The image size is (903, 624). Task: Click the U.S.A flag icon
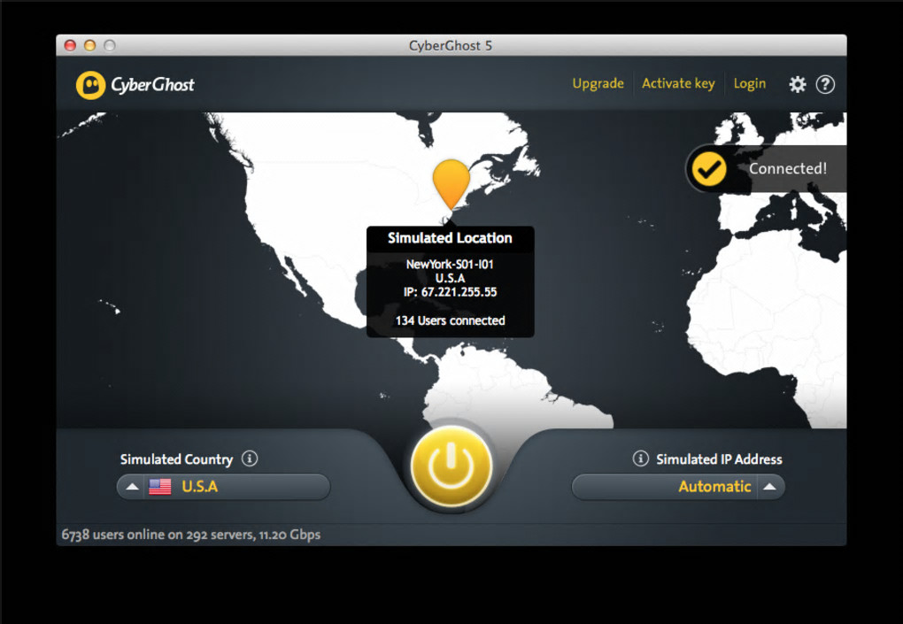(159, 487)
